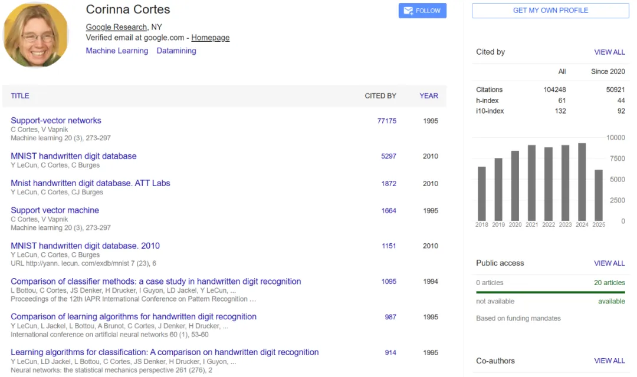This screenshot has width=637, height=377.
Task: Visit the Homepage link
Action: (210, 38)
